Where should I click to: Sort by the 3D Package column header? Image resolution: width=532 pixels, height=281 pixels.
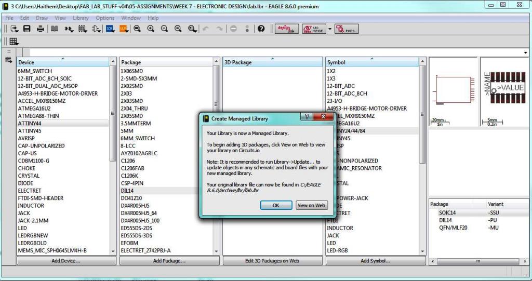[x=272, y=62]
